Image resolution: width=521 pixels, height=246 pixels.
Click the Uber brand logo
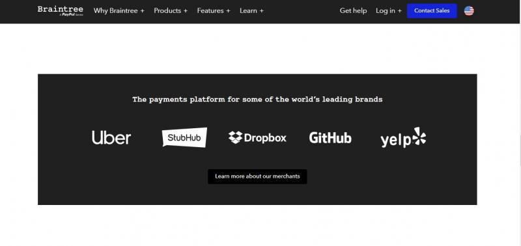tap(111, 137)
